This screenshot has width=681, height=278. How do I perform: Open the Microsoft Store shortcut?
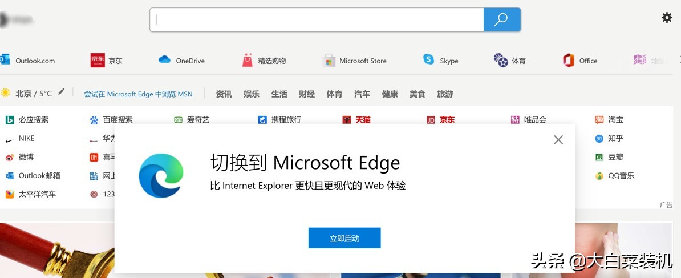coord(329,61)
